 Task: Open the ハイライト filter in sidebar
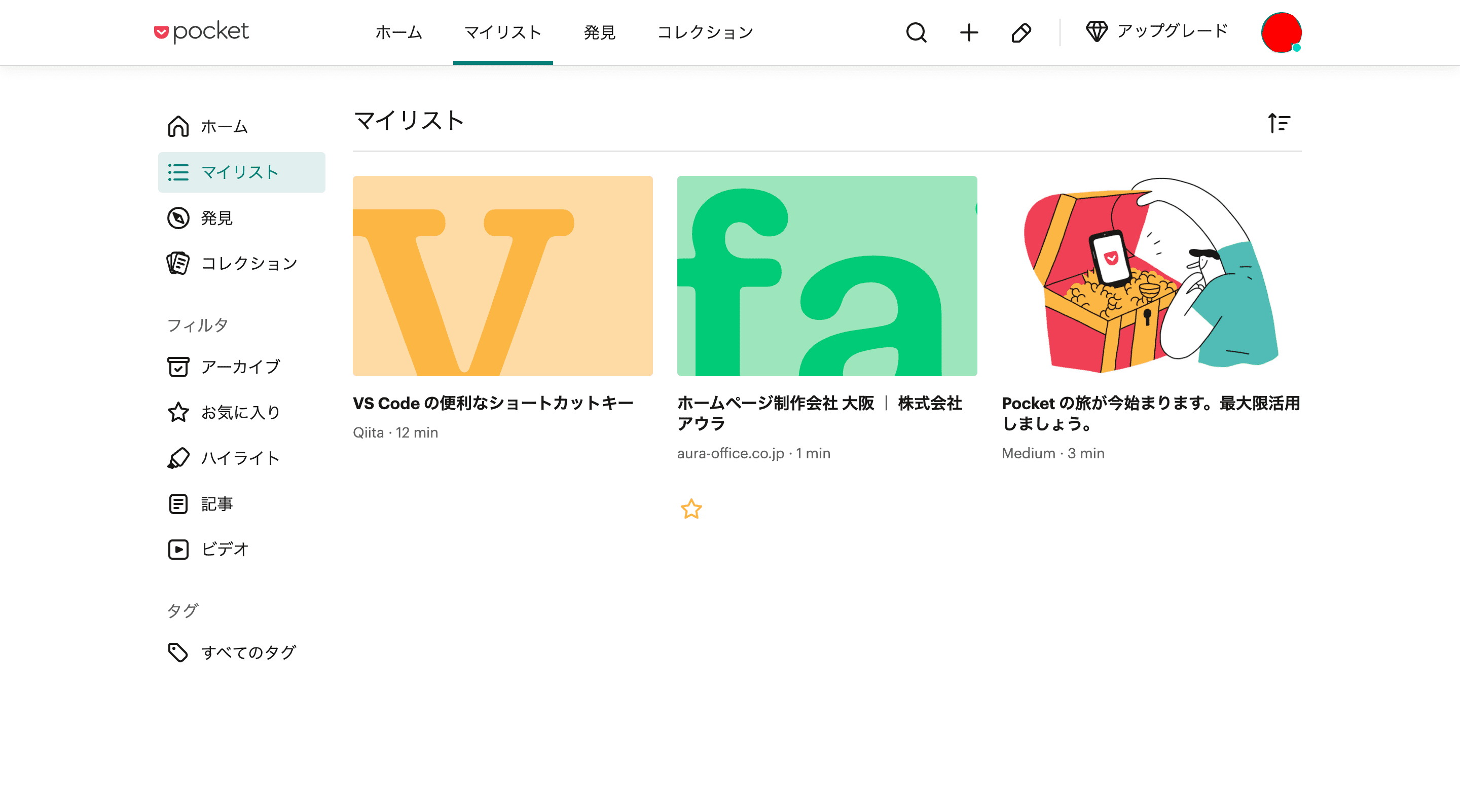pyautogui.click(x=240, y=458)
